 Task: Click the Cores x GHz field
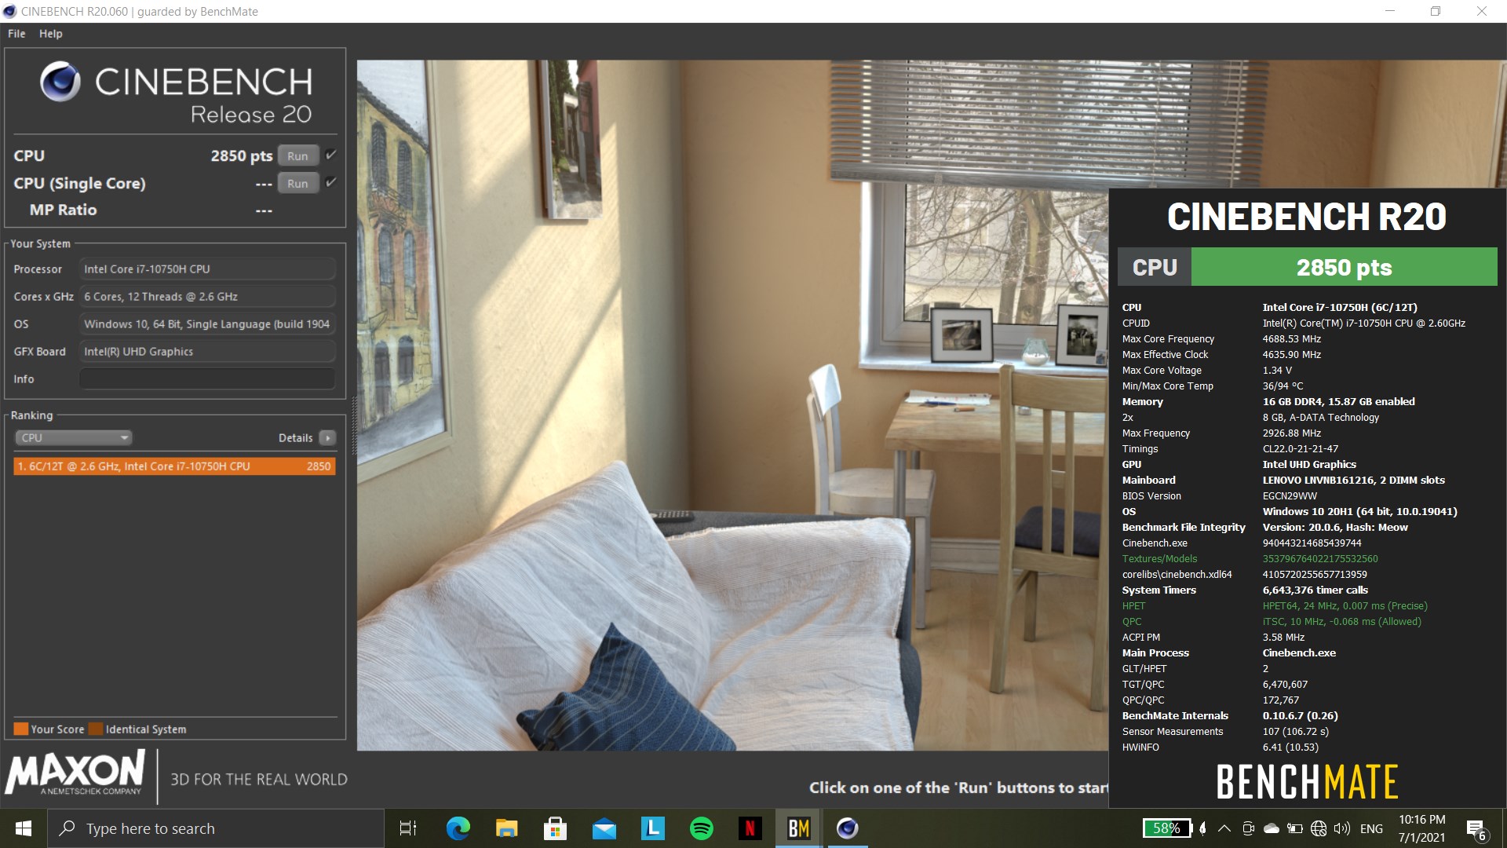coord(207,296)
